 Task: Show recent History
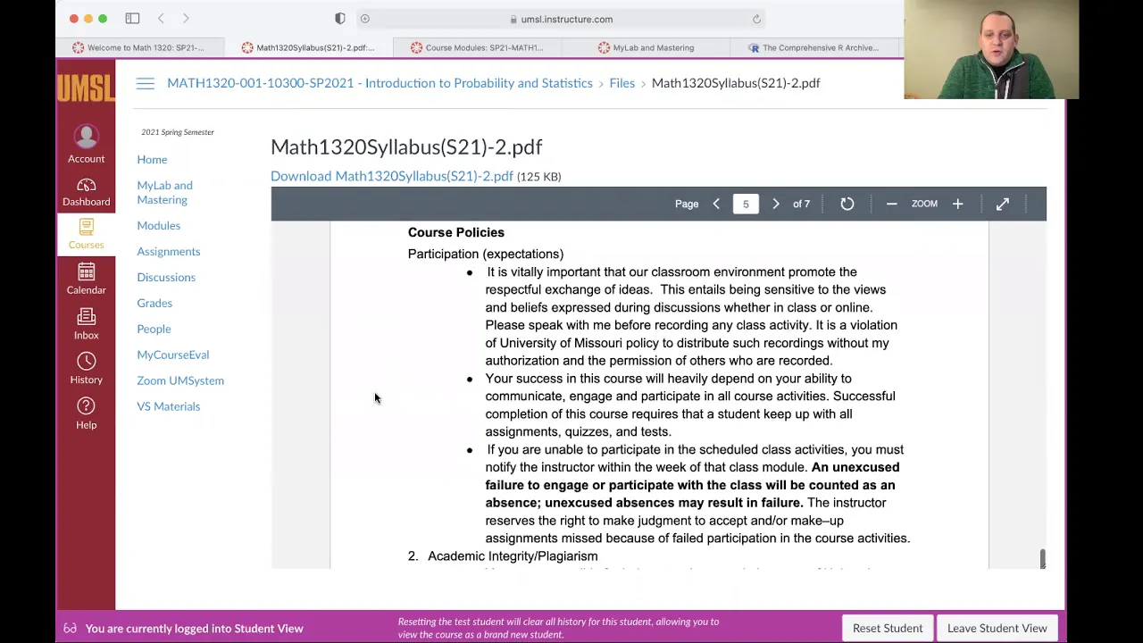coord(86,369)
